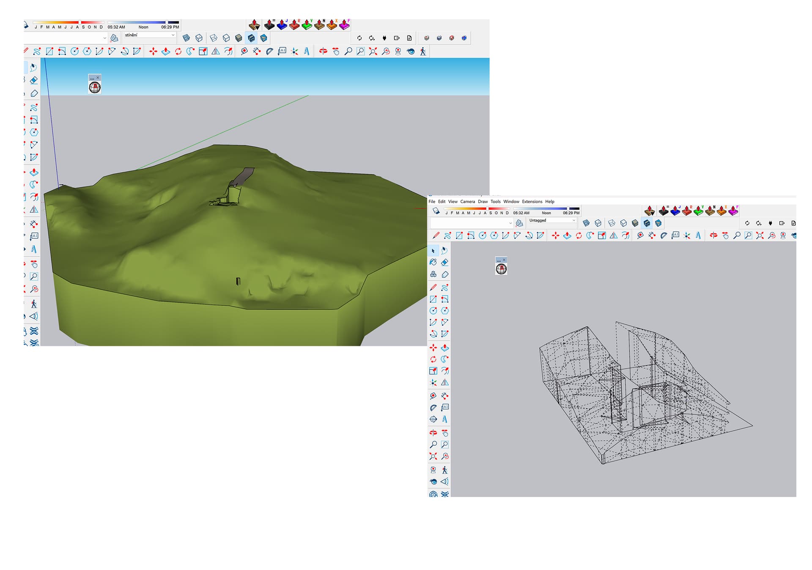812x570 pixels.
Task: Toggle Shaded With Textures style, left window
Action: tap(251, 38)
